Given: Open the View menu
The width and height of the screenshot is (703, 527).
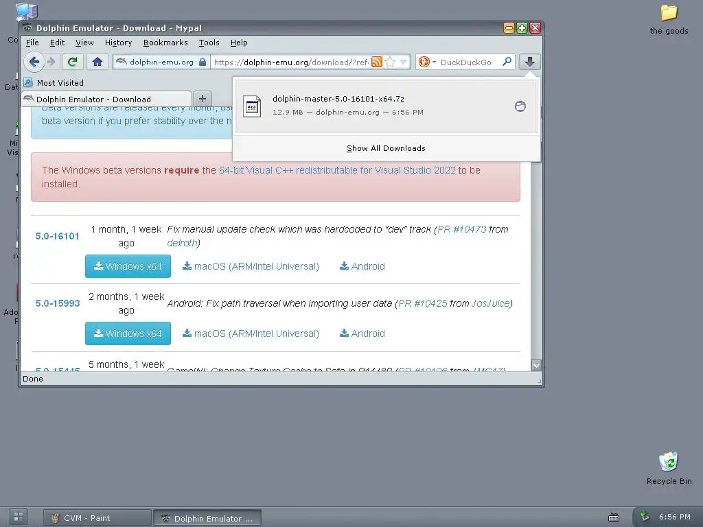Looking at the screenshot, I should tap(84, 43).
